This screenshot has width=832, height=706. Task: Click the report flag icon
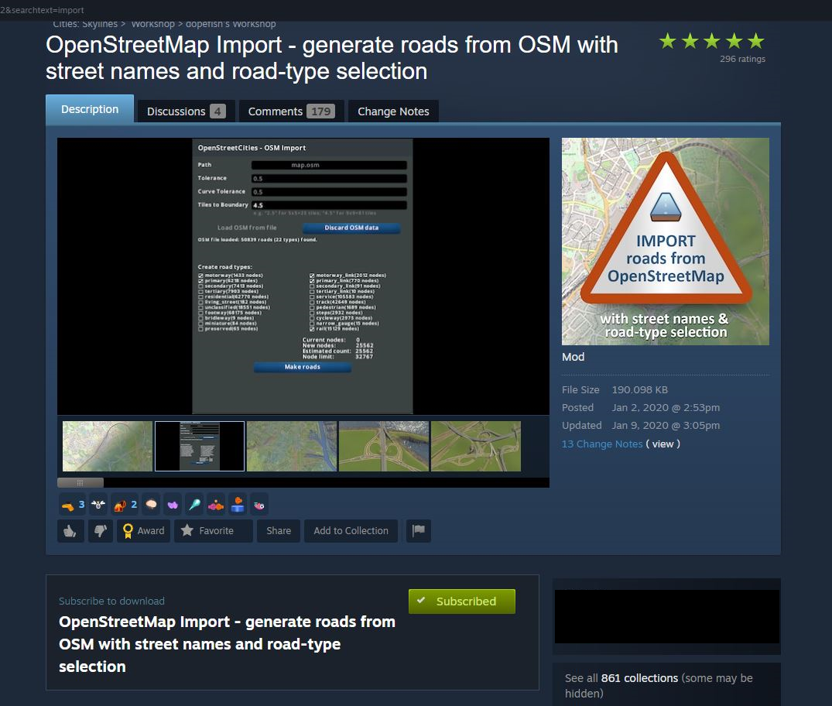419,531
